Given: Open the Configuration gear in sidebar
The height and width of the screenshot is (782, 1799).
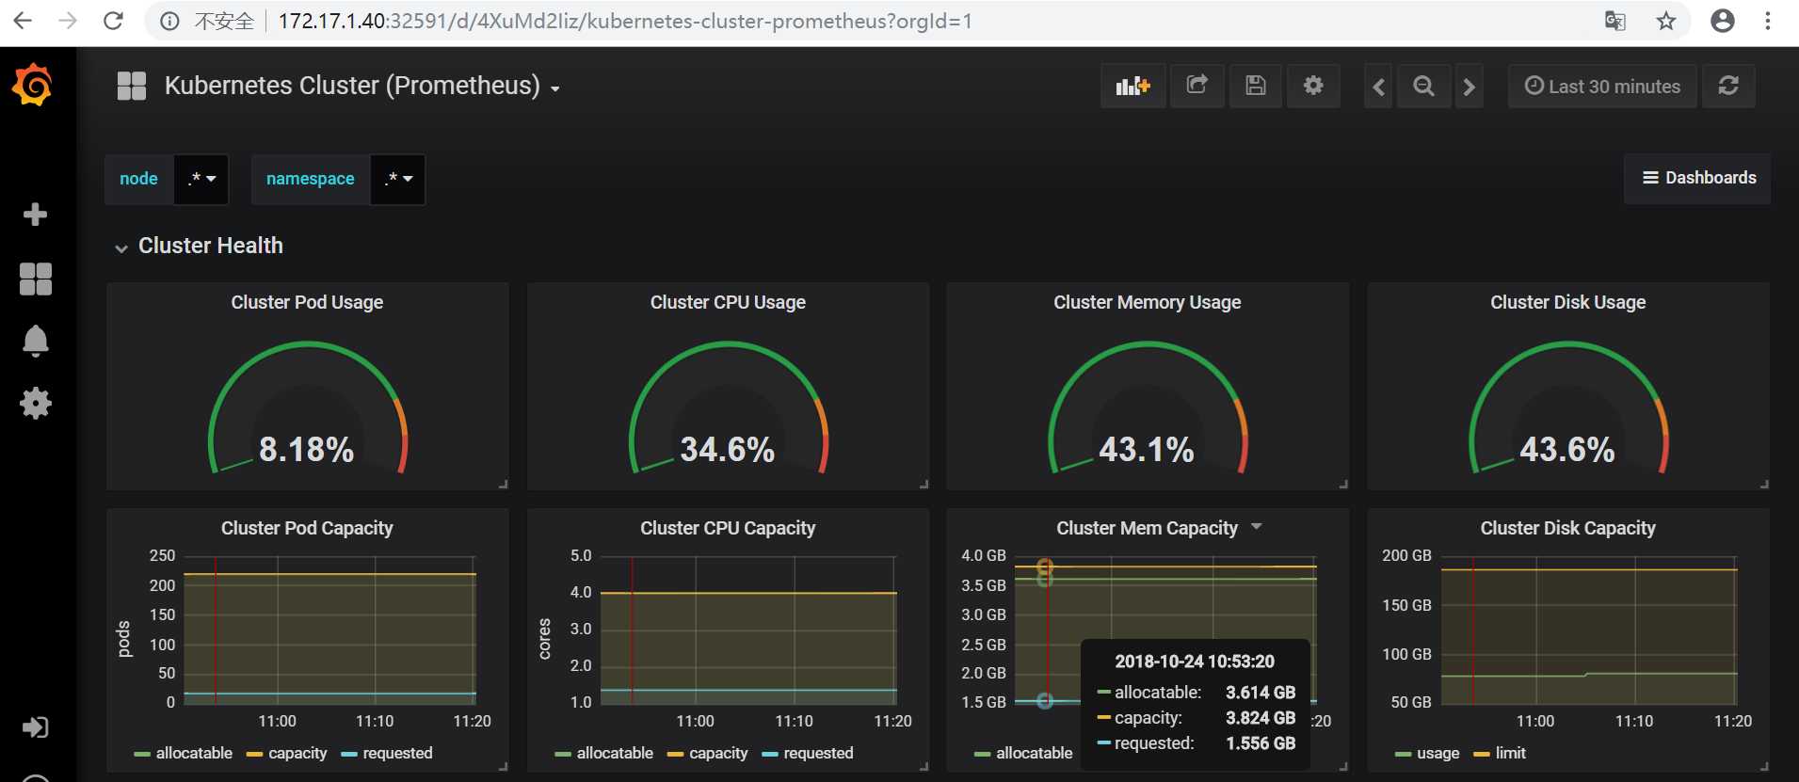Looking at the screenshot, I should [36, 404].
